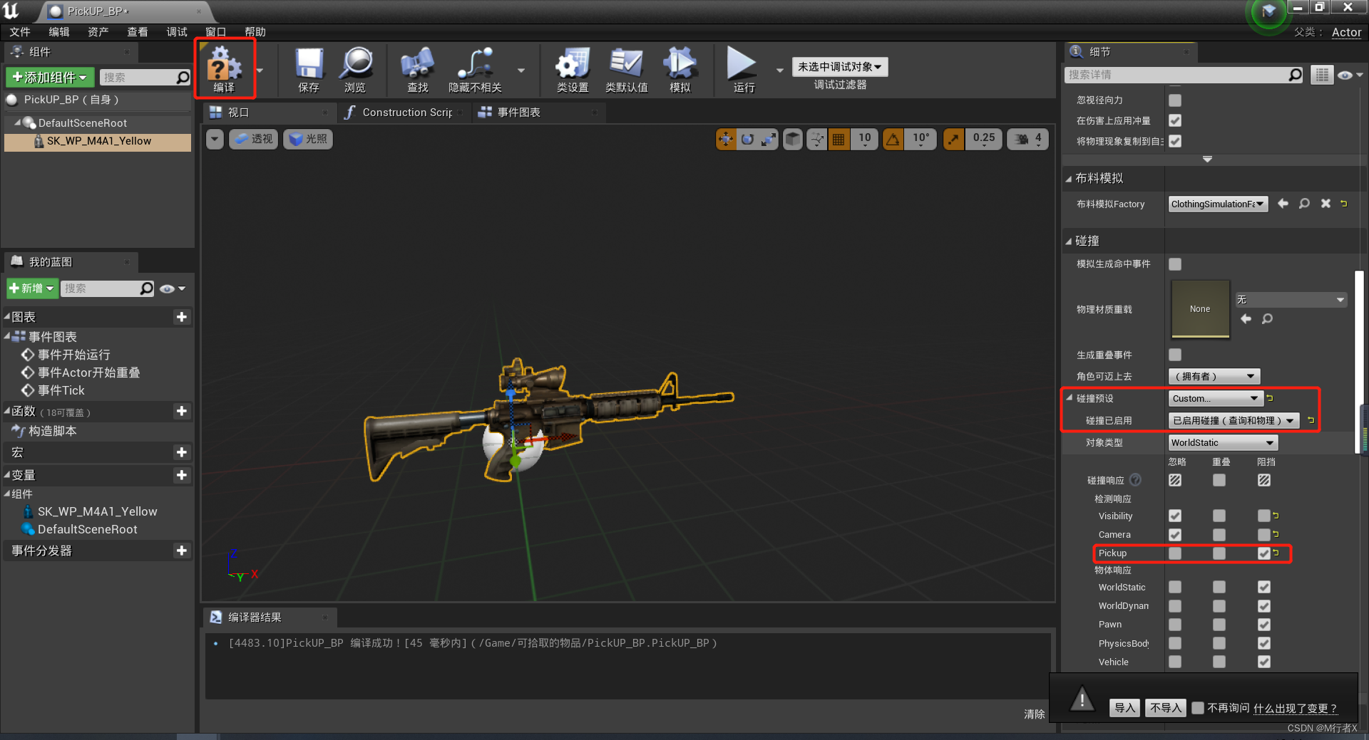This screenshot has height=740, width=1369.
Task: Click help icon next to 碰撞响应
Action: [x=1136, y=480]
